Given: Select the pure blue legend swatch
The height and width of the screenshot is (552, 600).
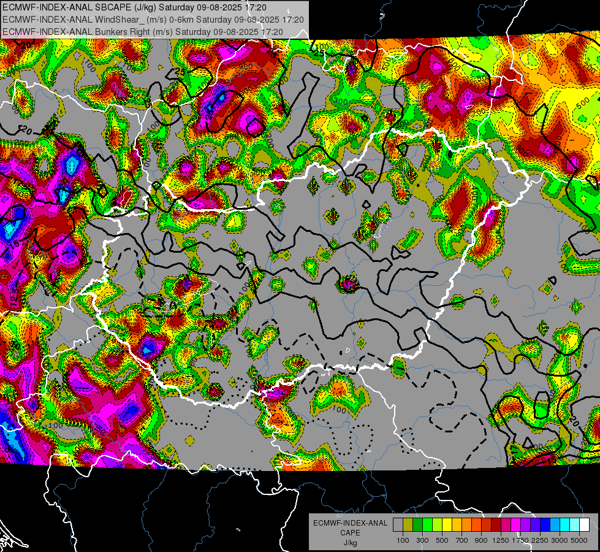Looking at the screenshot, I should pos(545,525).
